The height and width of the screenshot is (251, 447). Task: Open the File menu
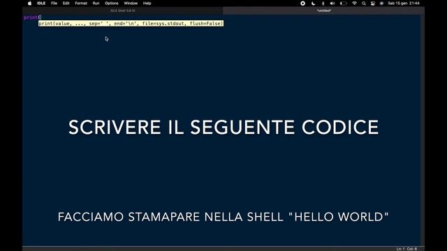click(54, 3)
